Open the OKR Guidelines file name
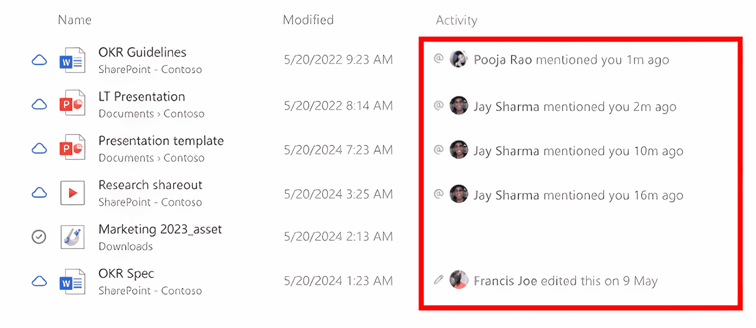This screenshot has height=328, width=756. click(142, 52)
